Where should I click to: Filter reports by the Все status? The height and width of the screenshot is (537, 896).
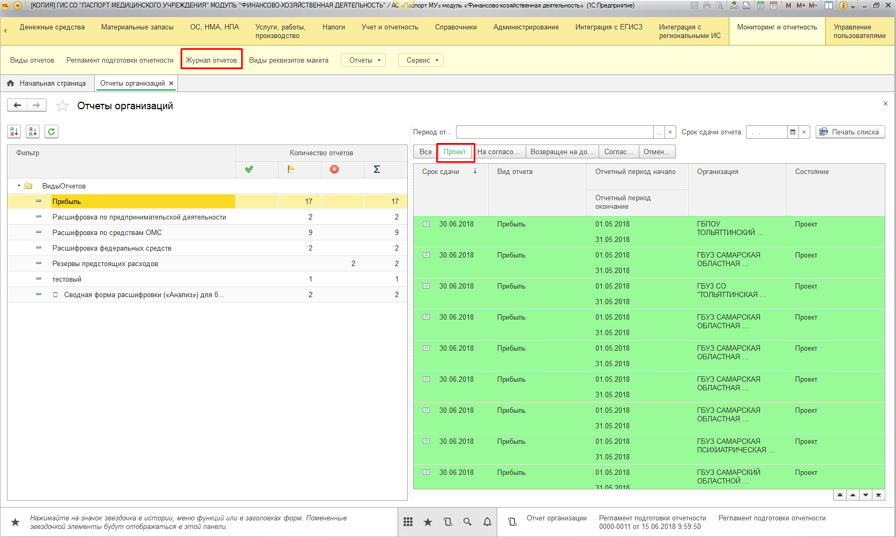click(425, 152)
